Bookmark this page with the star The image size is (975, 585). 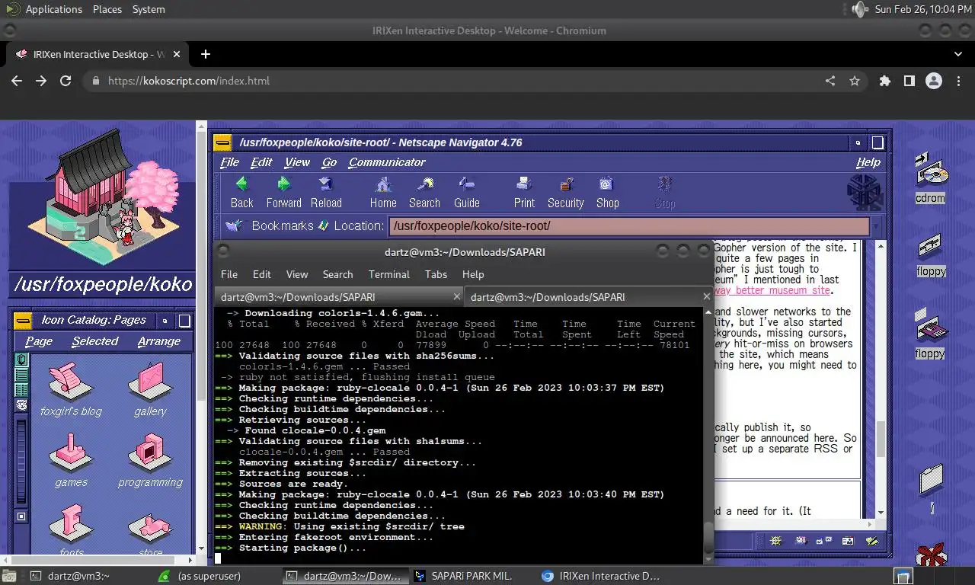click(x=855, y=81)
